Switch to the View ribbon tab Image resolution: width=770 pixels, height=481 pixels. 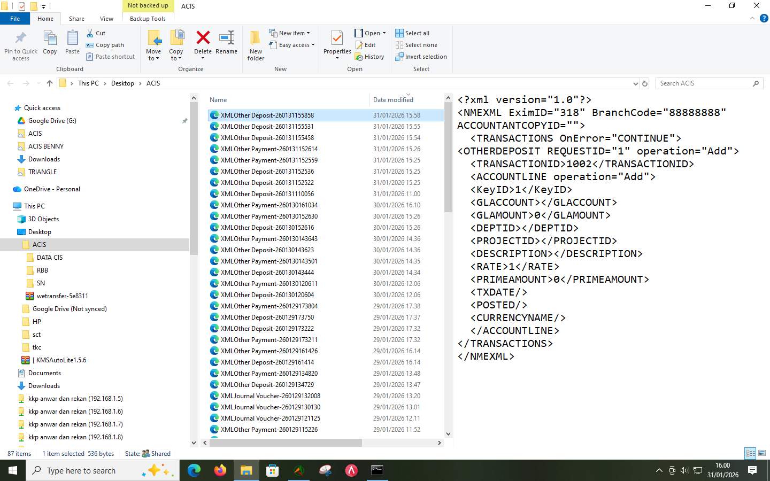pos(106,18)
